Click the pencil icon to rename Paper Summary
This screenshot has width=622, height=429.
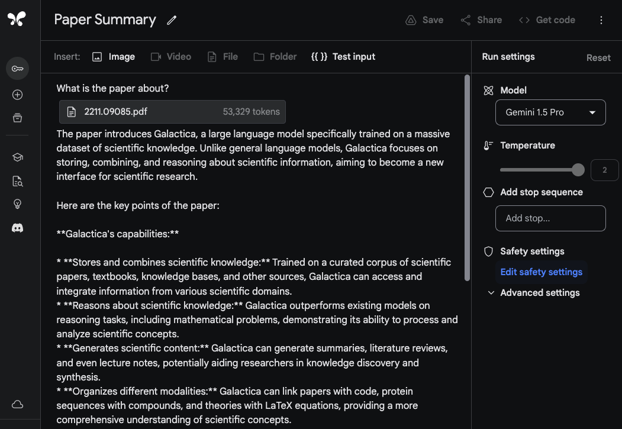pos(172,20)
